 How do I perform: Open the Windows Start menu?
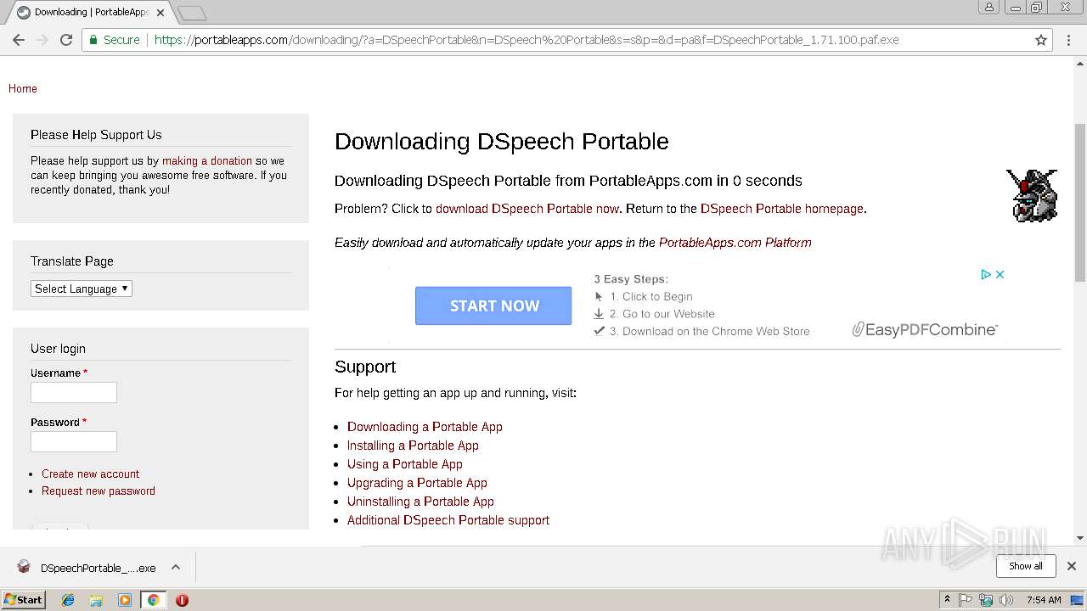click(x=23, y=600)
